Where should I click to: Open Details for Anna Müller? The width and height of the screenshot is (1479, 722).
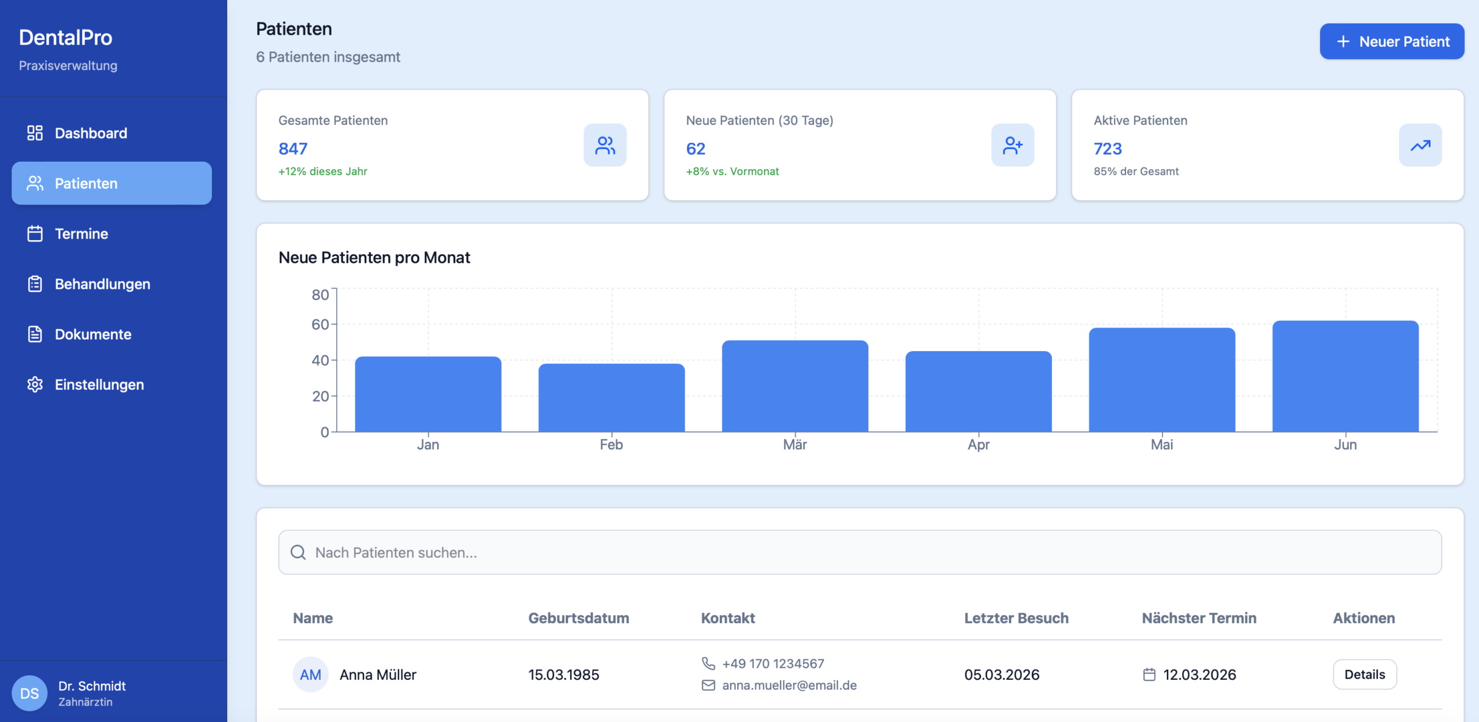[1364, 675]
